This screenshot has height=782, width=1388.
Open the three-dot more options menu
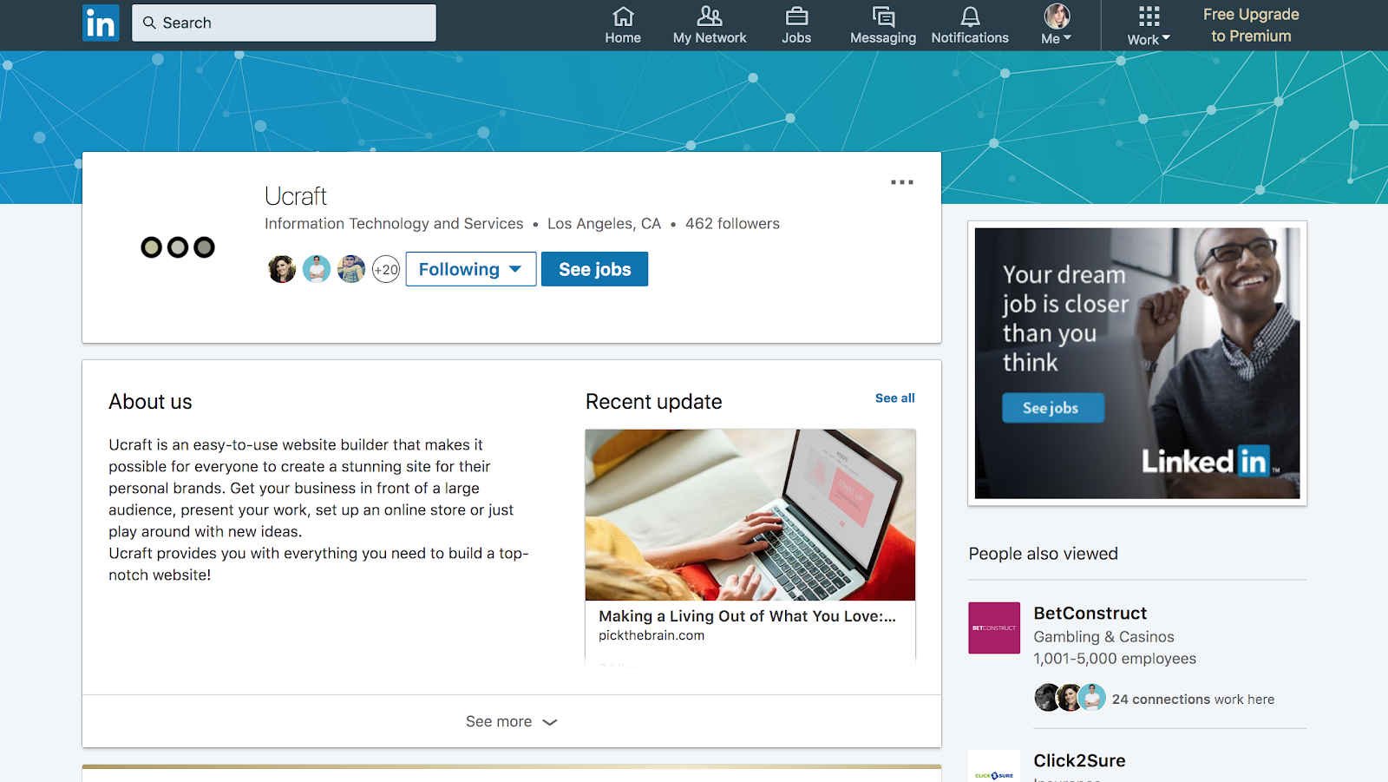click(x=902, y=182)
